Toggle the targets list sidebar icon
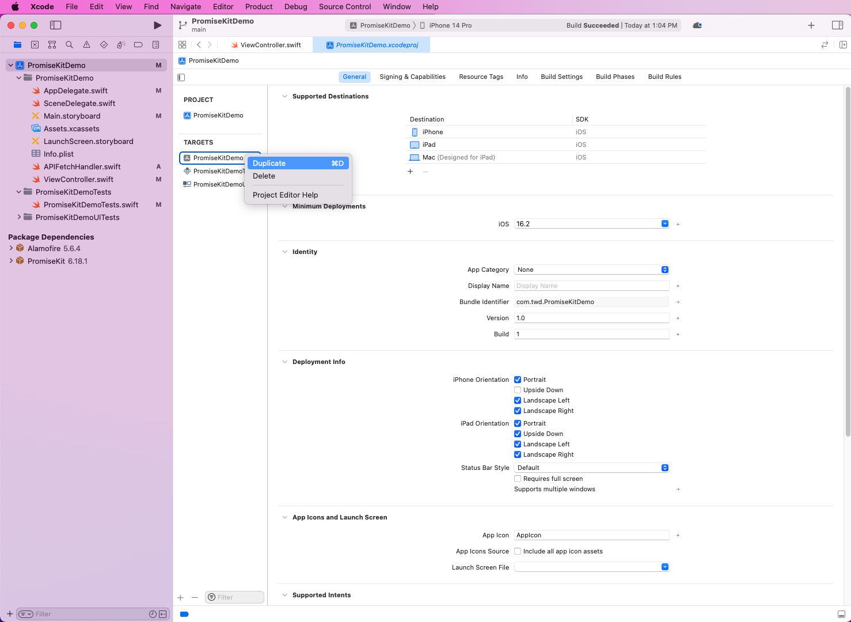 (181, 77)
